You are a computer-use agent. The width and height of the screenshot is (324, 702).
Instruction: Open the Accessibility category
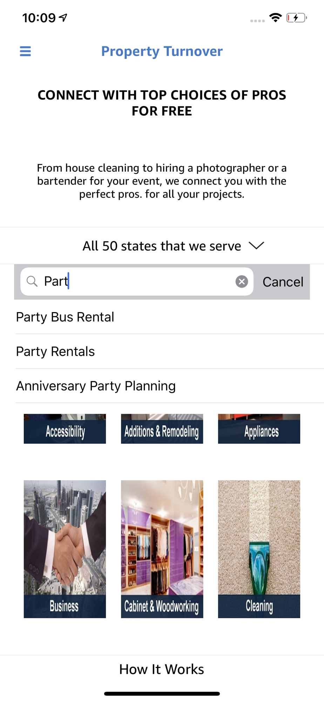coord(65,429)
